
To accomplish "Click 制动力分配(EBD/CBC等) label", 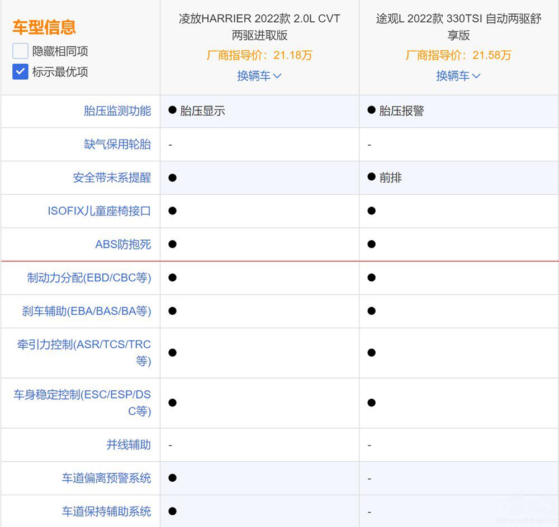I will click(89, 278).
